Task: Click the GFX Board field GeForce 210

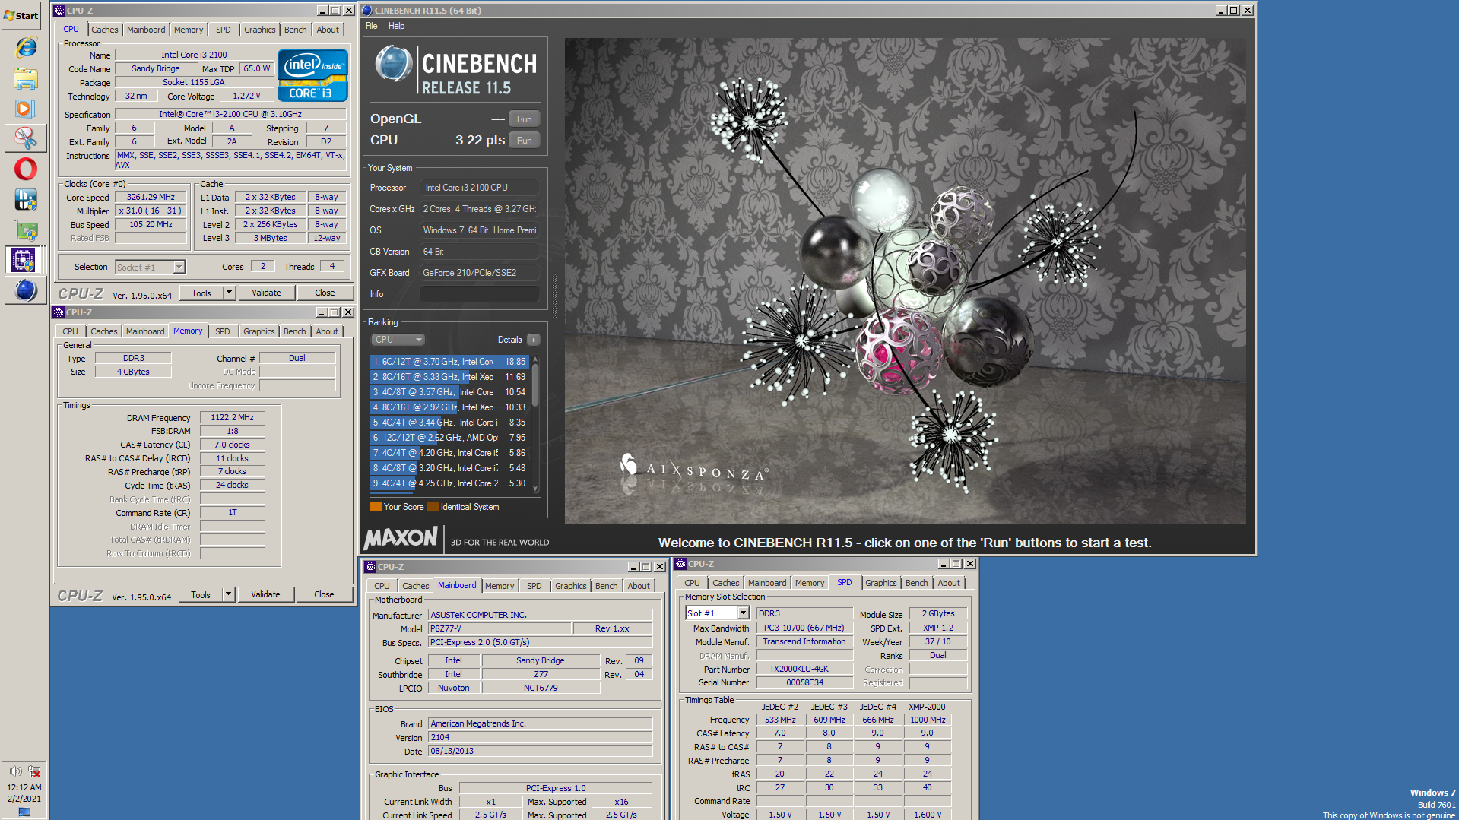Action: click(x=479, y=273)
